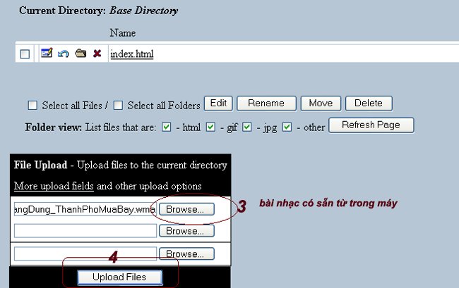Uncheck the other files view filter
Screen dimensions: 459x288
pyautogui.click(x=287, y=127)
